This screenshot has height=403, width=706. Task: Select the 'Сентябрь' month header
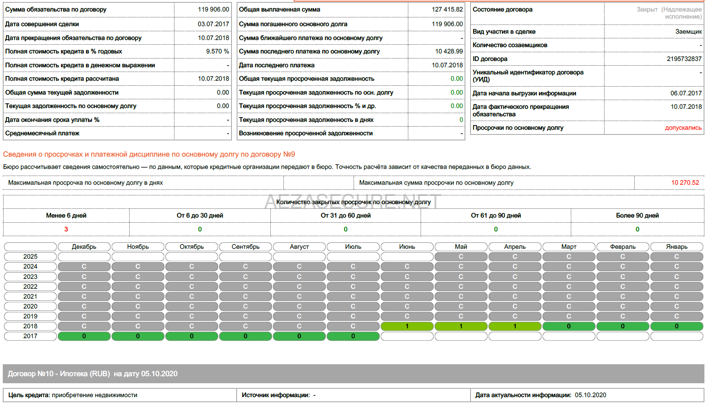click(245, 247)
